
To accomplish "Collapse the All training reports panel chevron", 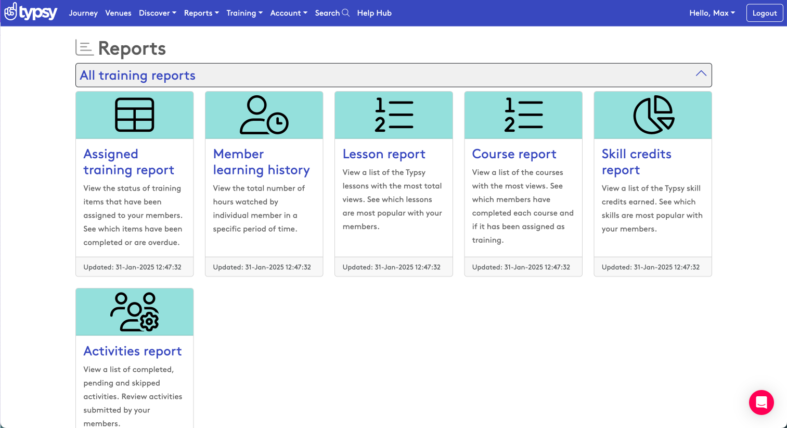I will click(x=701, y=73).
